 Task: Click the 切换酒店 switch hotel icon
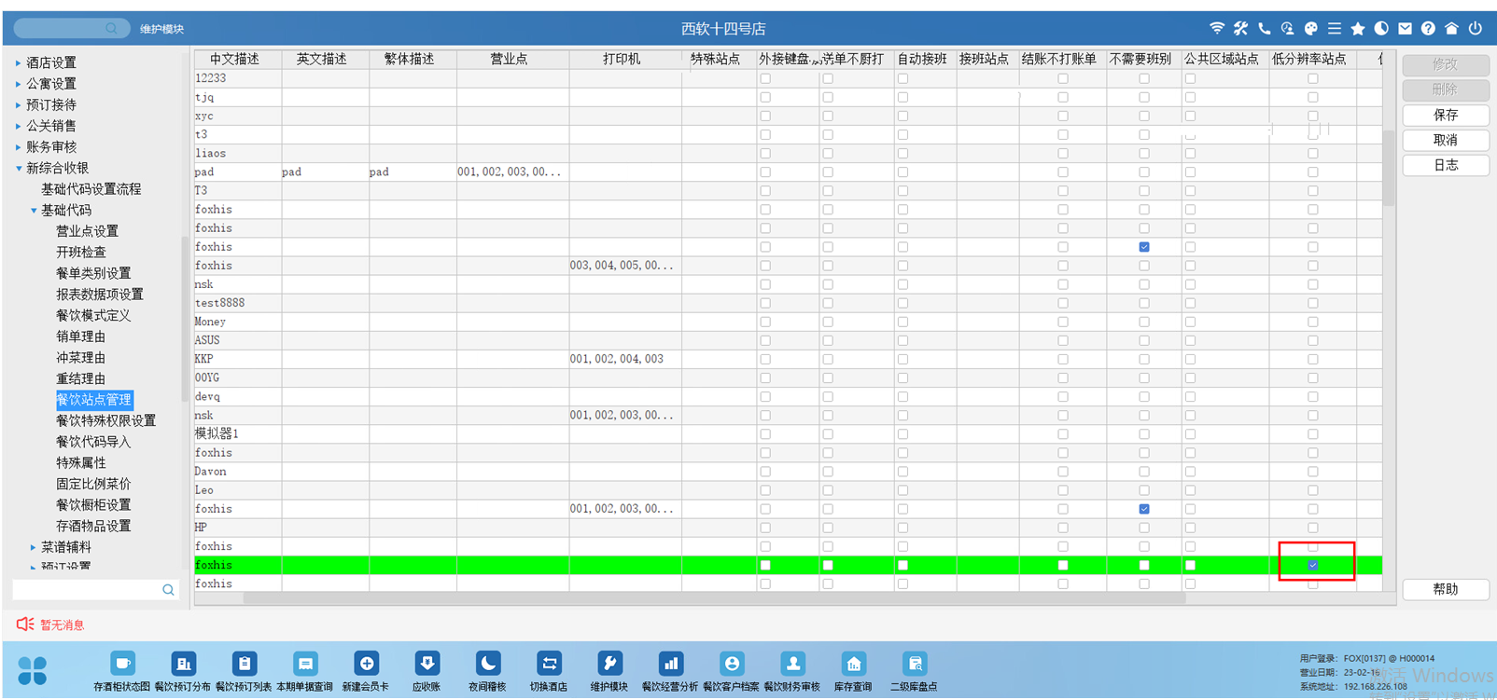549,665
